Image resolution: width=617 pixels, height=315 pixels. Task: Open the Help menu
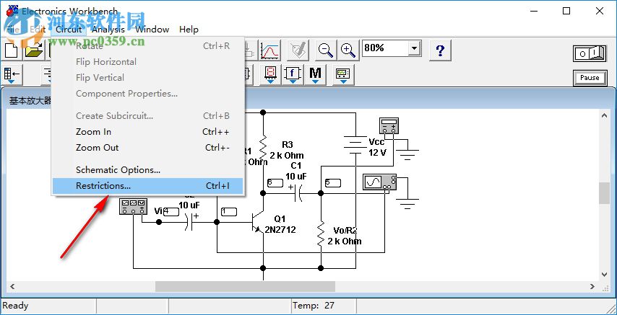(189, 30)
